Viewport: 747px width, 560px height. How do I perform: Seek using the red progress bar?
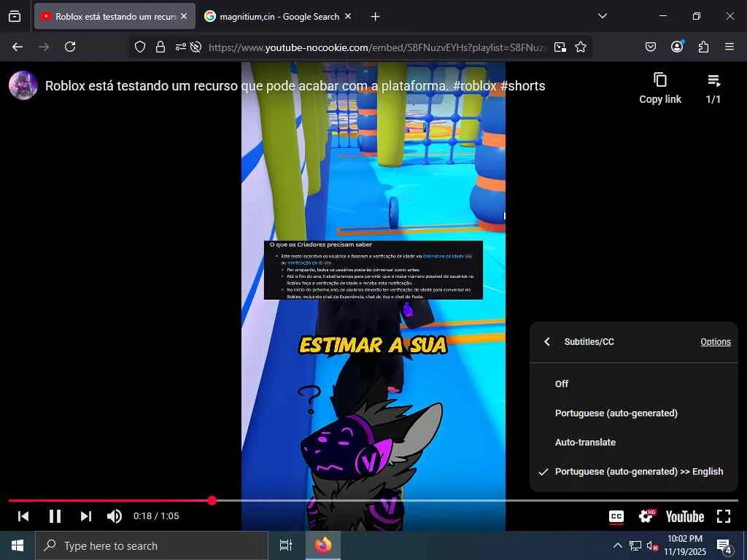373,500
